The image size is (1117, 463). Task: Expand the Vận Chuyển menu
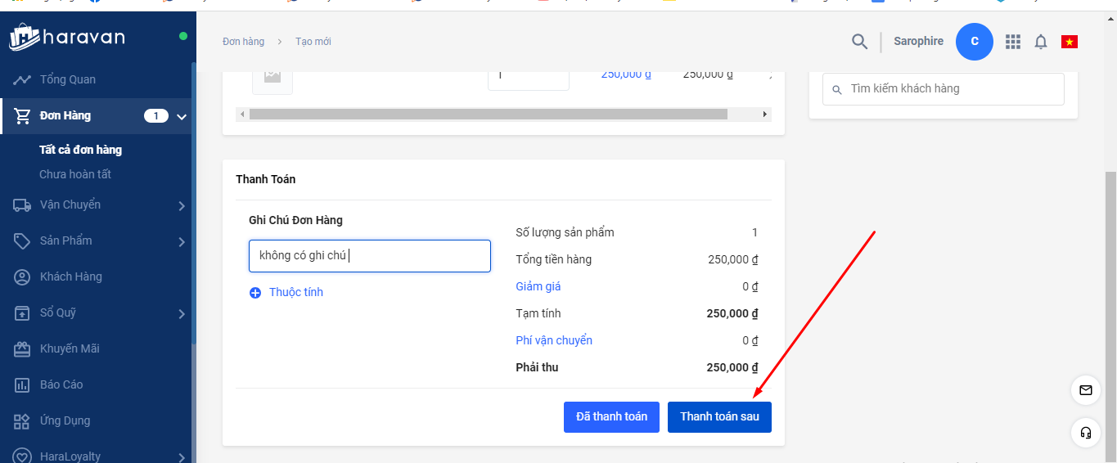182,205
